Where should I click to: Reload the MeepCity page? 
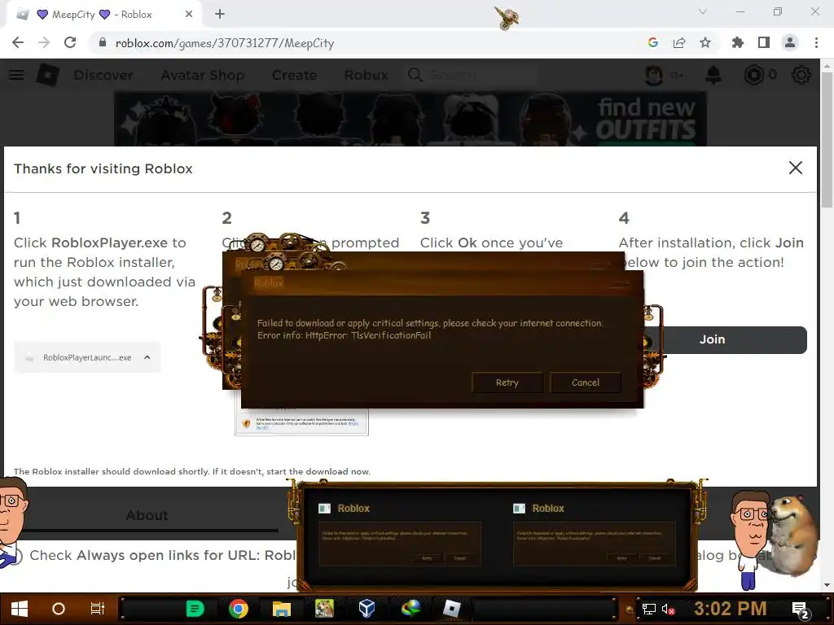click(x=70, y=43)
